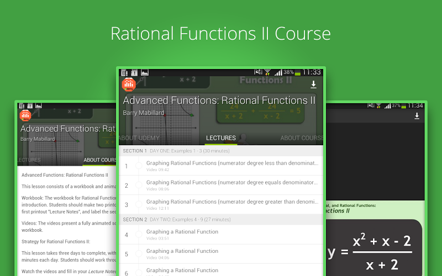Tap the battery icon in center status bar

point(298,73)
